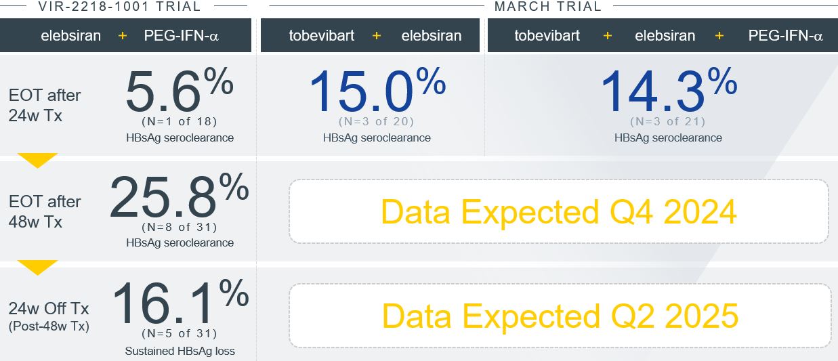Click the 5.6% seroclearance figure
The image size is (838, 361).
tap(179, 92)
